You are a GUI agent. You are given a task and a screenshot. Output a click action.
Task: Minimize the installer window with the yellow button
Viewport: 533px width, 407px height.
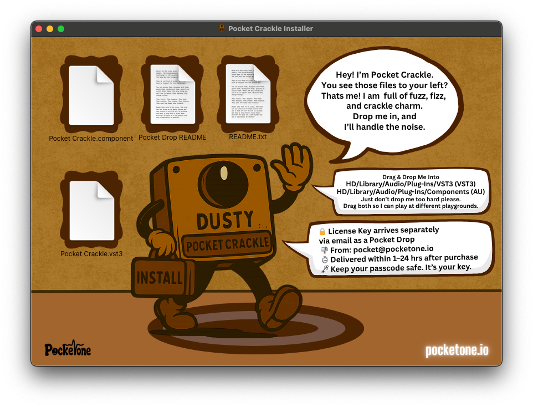[x=50, y=29]
